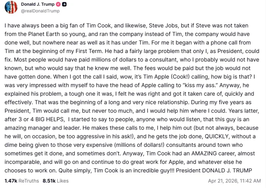Click the "11:42 AM" time text
The width and height of the screenshot is (266, 188).
tap(250, 180)
